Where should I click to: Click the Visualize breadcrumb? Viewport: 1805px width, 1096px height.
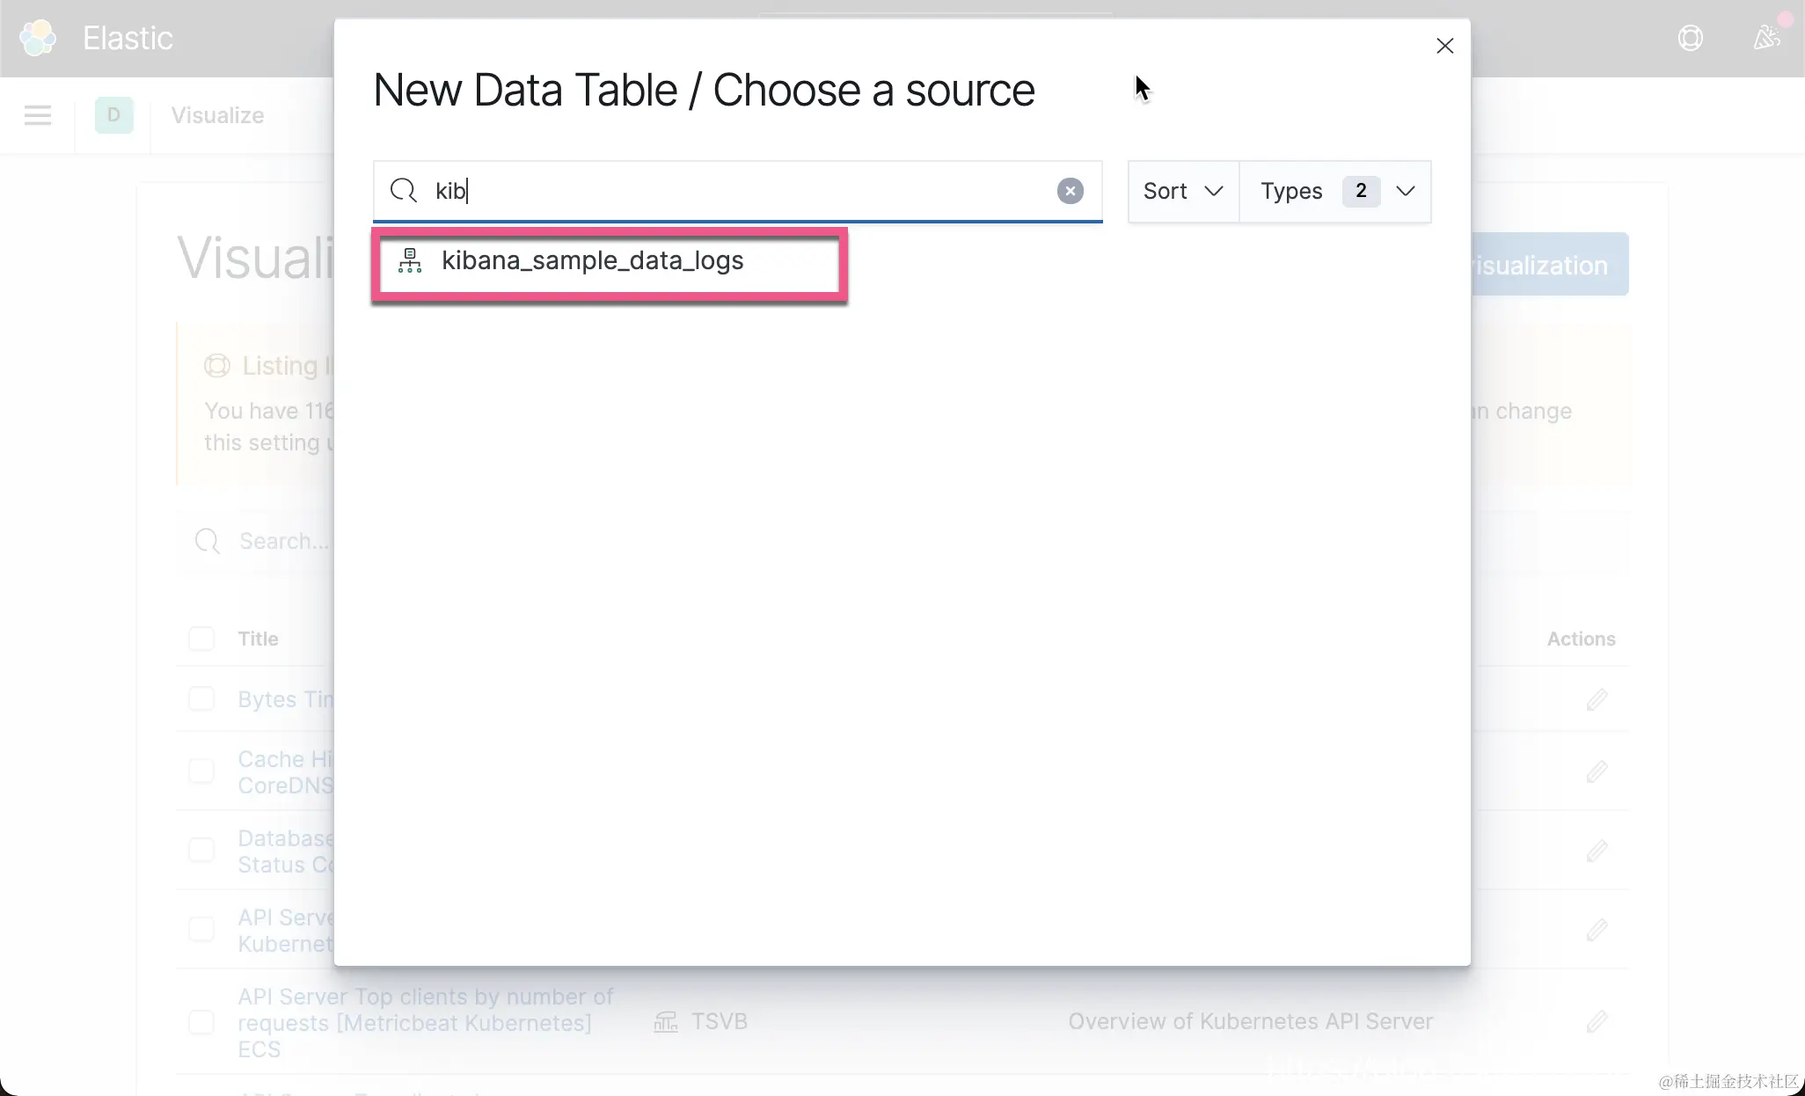pos(217,115)
